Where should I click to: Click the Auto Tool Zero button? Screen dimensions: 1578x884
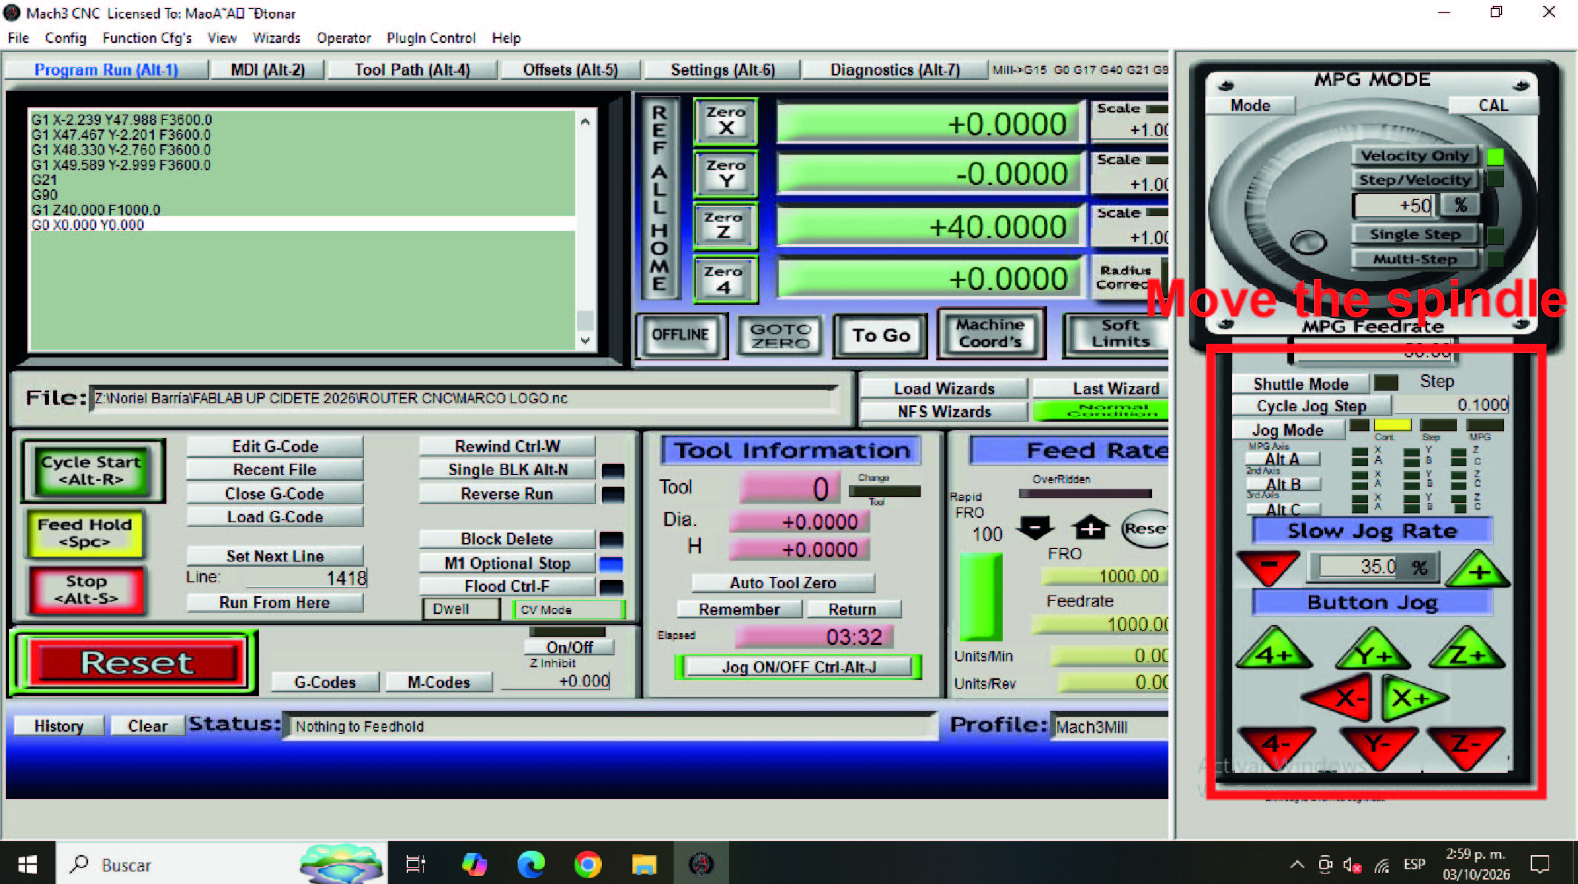point(782,582)
